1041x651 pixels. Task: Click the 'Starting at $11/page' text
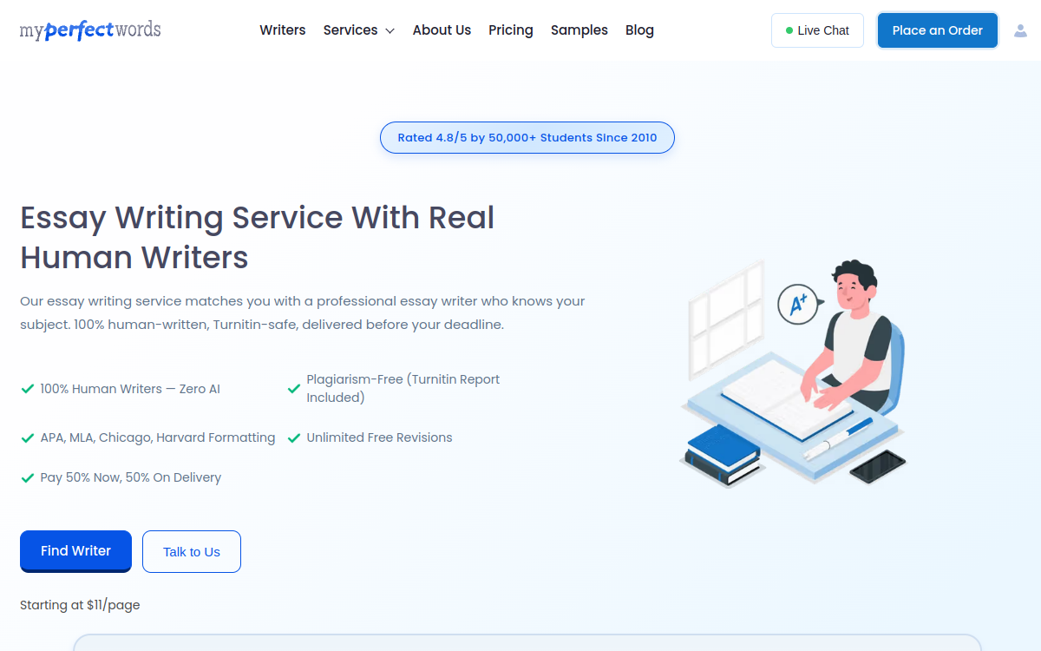click(80, 605)
